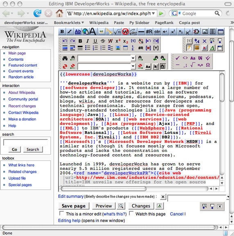Click the Cancel link
Screen dimensions: 234x236
(177, 214)
